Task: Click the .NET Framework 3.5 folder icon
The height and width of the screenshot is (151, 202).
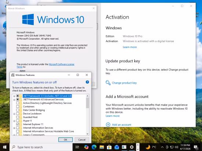Action: click(x=21, y=96)
